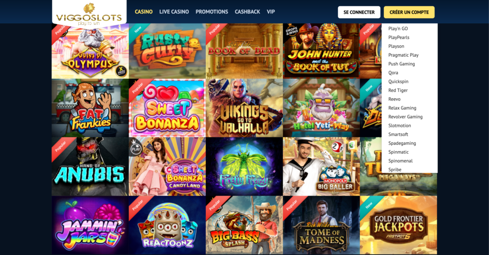Screen dimensions: 489x255
Task: Open the VIP navigation link
Action: (x=271, y=12)
